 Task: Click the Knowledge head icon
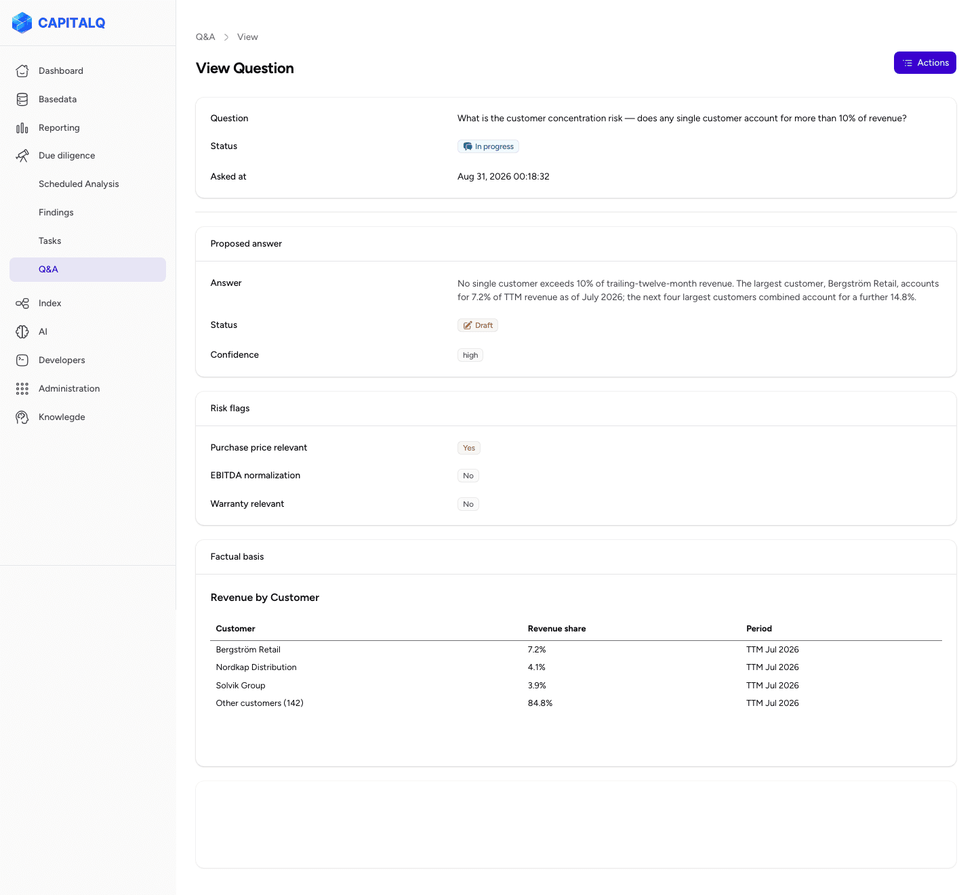22,417
